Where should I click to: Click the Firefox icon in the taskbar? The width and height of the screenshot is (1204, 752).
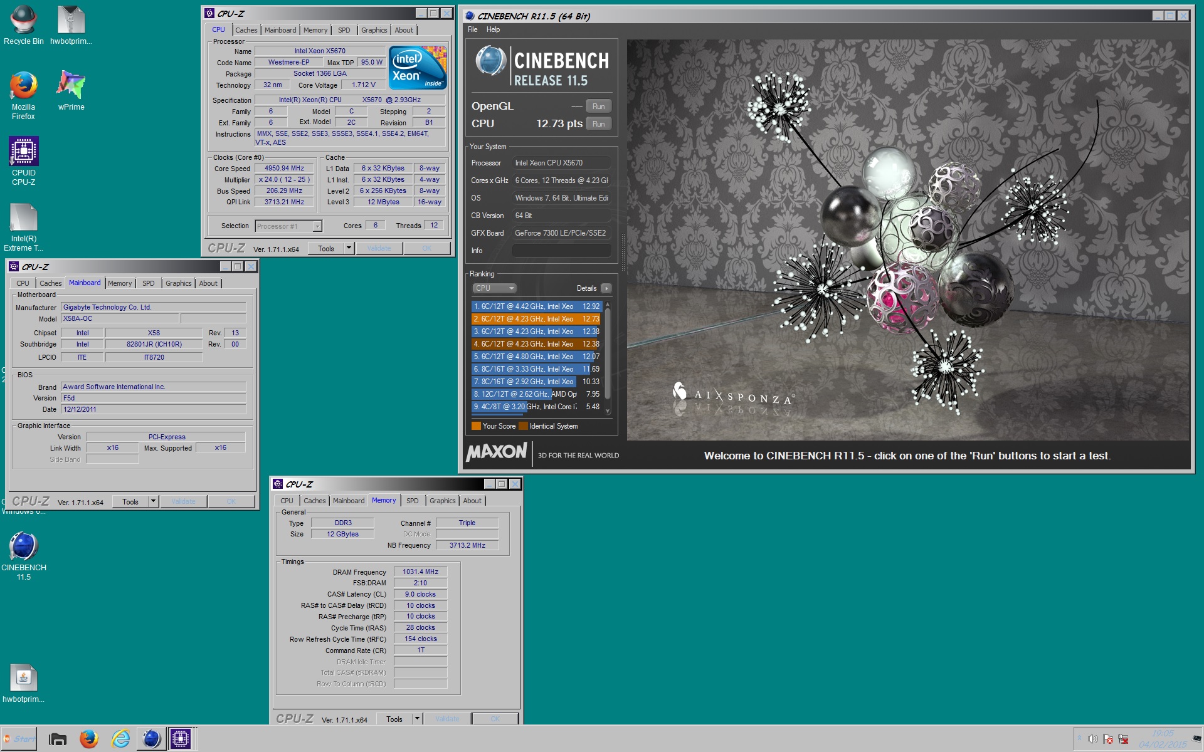(x=89, y=739)
